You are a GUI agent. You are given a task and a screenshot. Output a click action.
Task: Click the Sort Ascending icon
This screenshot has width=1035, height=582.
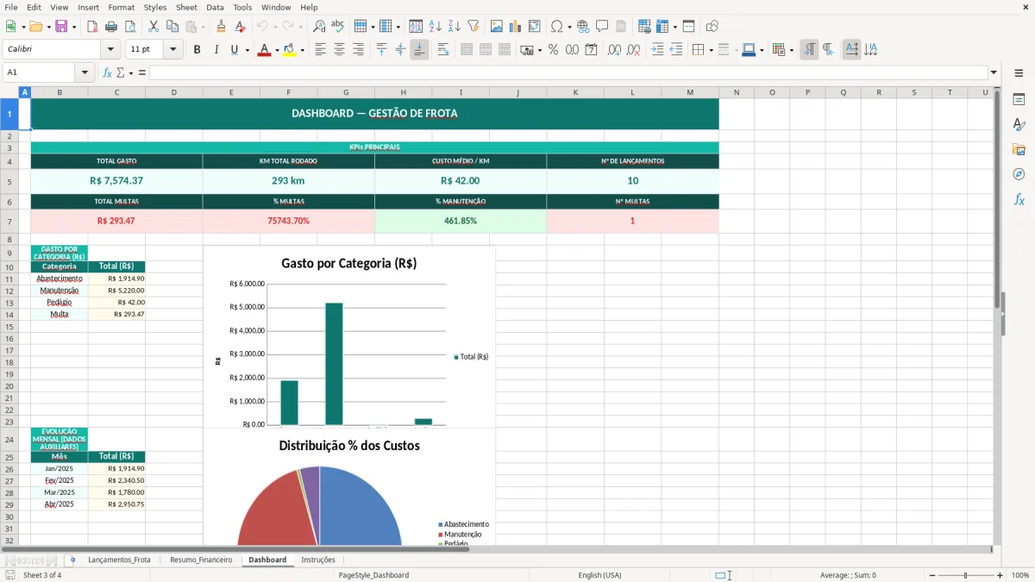(x=436, y=27)
